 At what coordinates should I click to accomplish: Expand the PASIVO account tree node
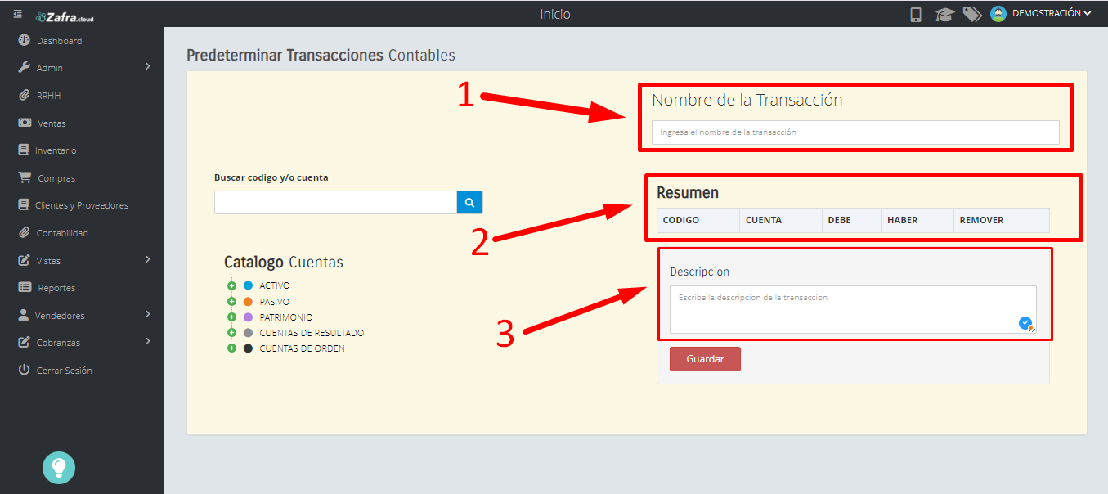point(231,301)
